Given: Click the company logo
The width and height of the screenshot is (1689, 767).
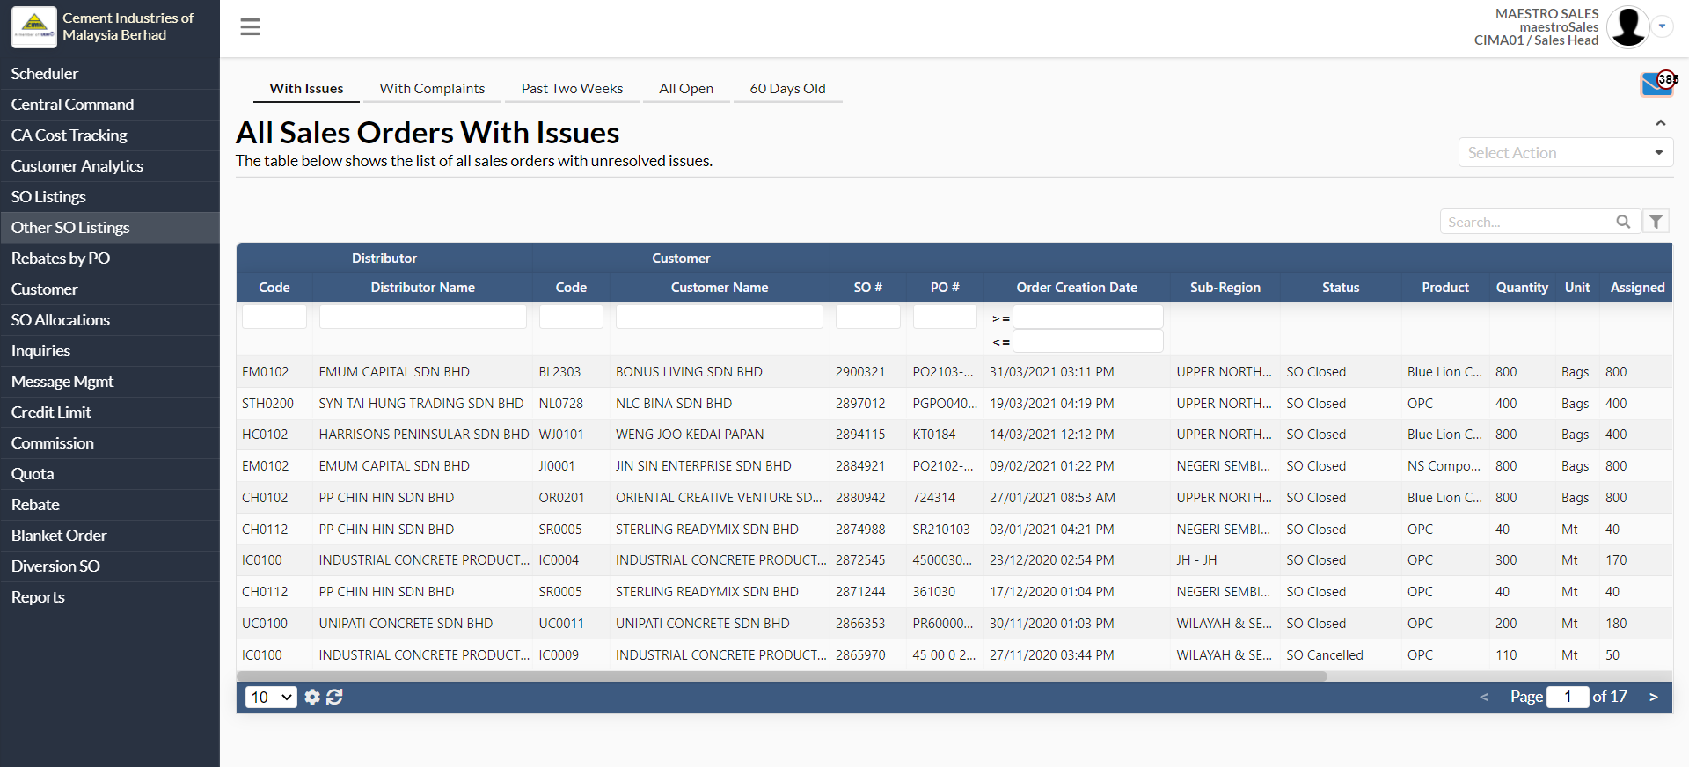Looking at the screenshot, I should (34, 26).
